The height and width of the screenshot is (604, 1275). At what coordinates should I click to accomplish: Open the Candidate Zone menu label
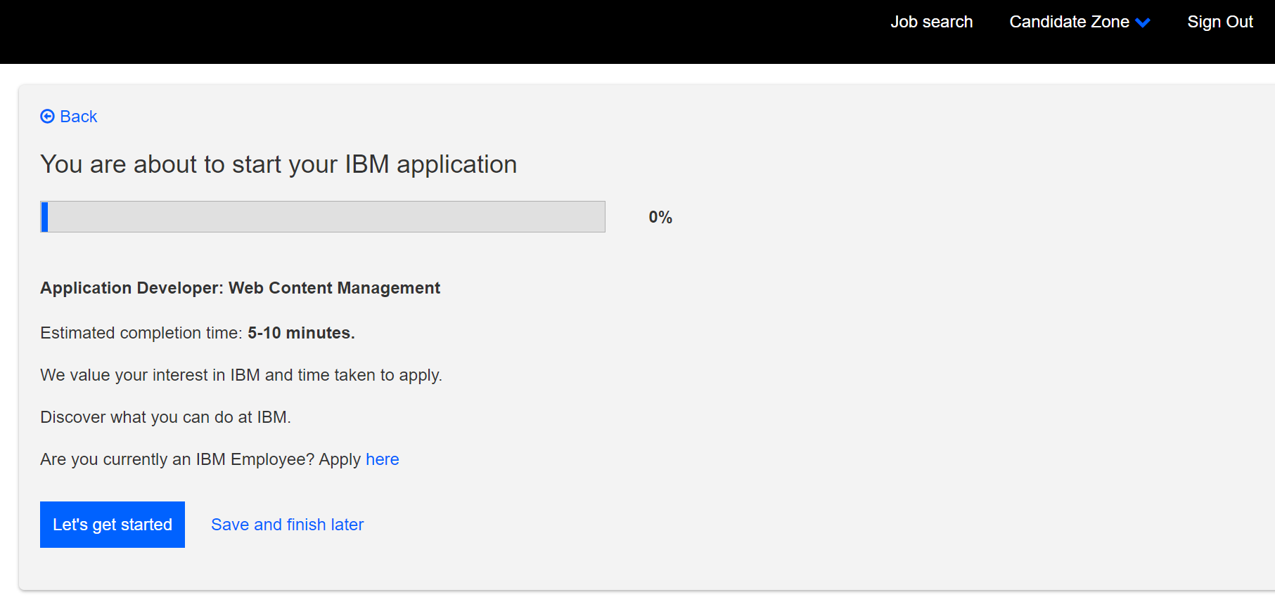[x=1068, y=22]
